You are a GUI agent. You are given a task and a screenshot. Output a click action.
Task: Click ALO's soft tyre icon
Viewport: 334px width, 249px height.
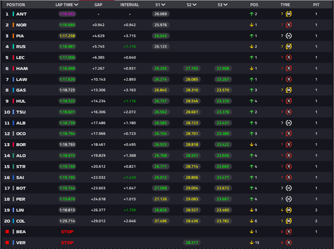288,155
